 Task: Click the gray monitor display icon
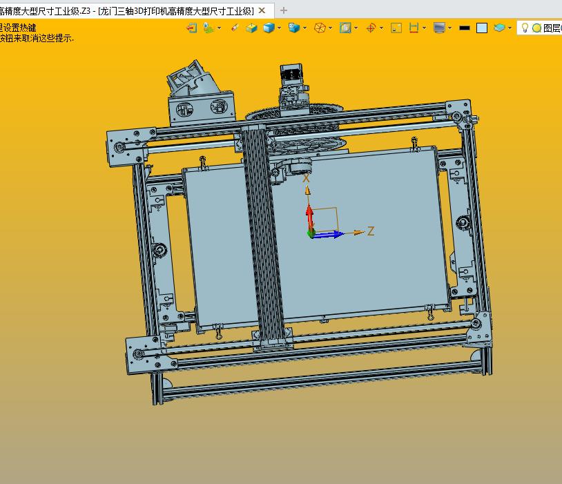[438, 28]
